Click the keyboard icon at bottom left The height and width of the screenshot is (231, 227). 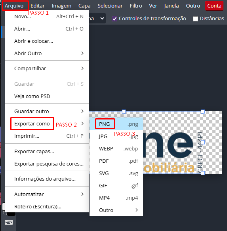pyautogui.click(x=9, y=222)
